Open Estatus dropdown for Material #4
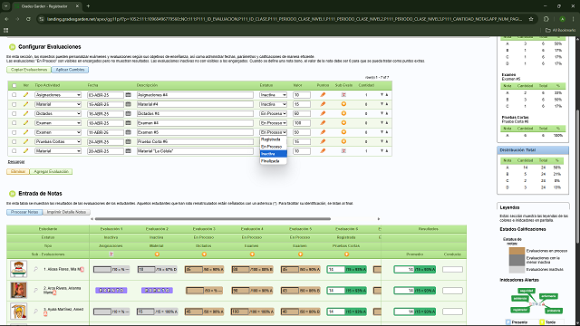 point(273,104)
